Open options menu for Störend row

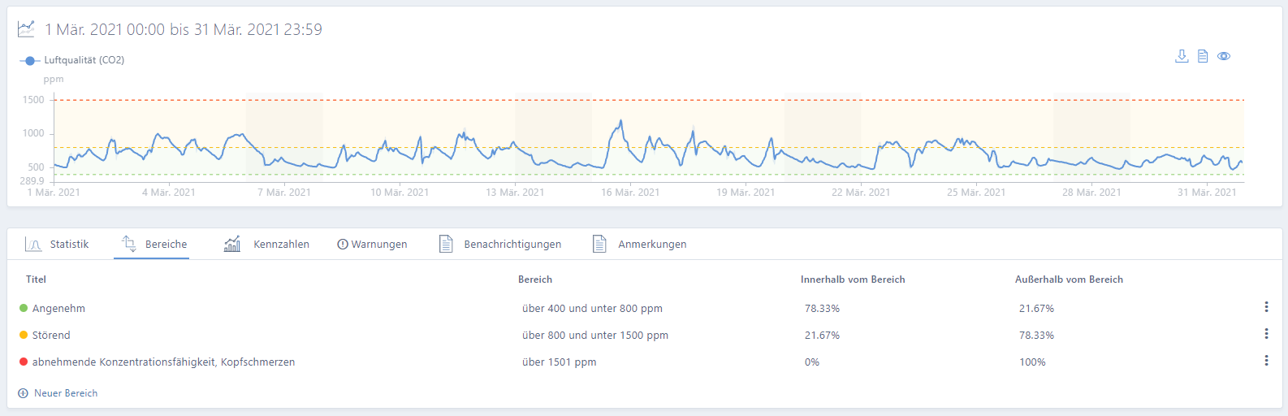[1266, 334]
